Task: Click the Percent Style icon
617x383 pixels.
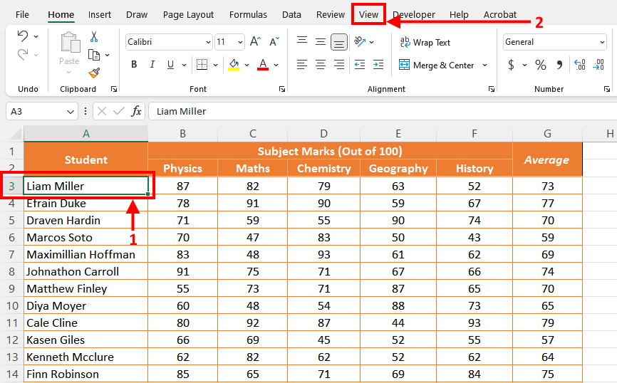Action: 541,65
